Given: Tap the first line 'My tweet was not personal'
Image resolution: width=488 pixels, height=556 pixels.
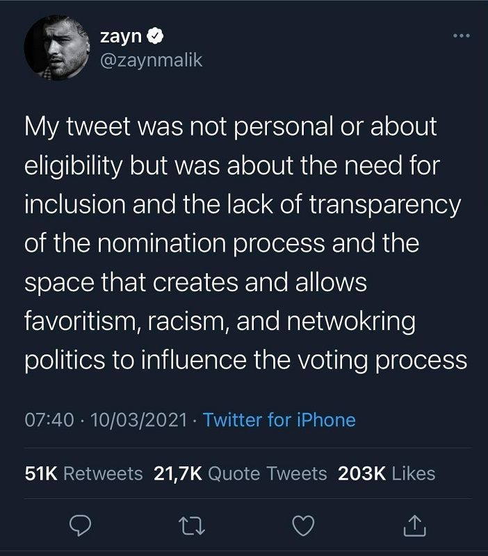Looking at the screenshot, I should pyautogui.click(x=231, y=127).
